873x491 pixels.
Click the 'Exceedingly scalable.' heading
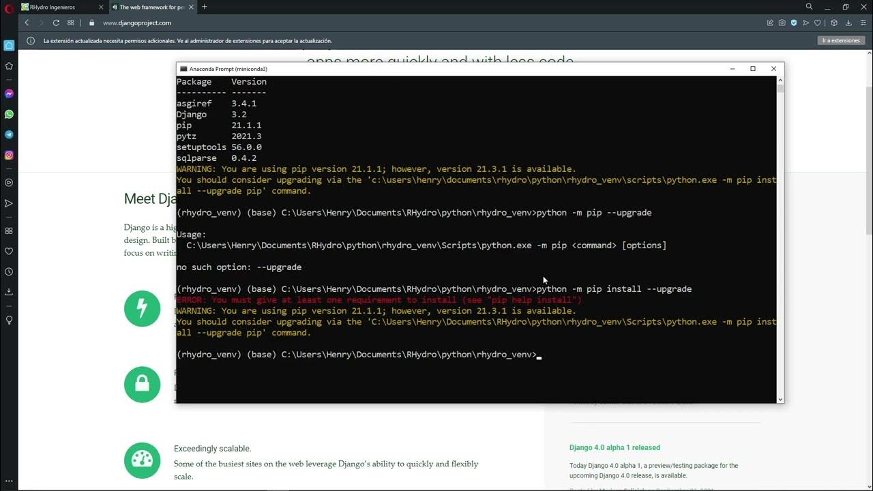(x=213, y=449)
